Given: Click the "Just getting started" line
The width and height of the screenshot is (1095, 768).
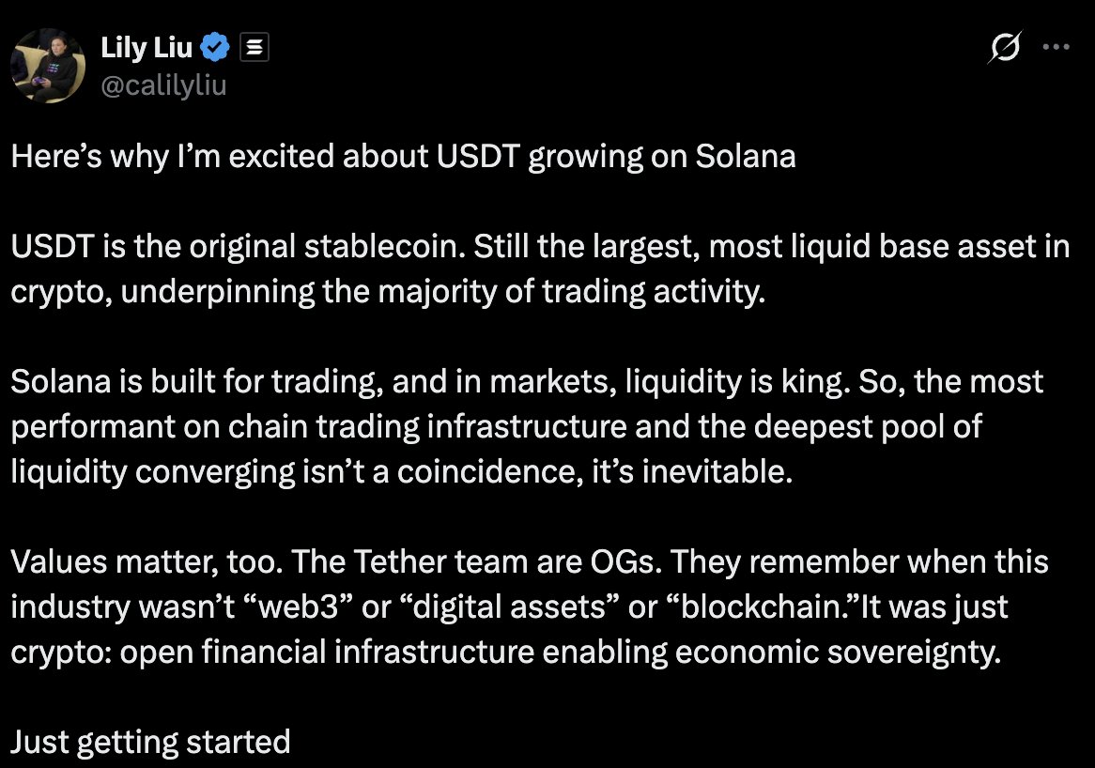Looking at the screenshot, I should 150,743.
